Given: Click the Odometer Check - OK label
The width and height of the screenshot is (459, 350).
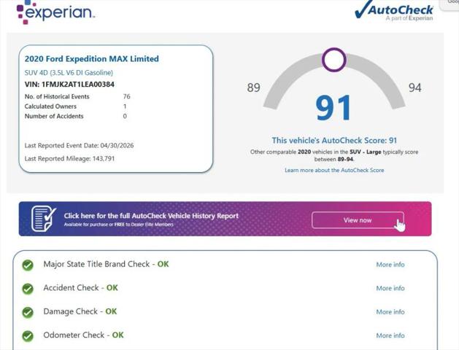Looking at the screenshot, I should click(x=83, y=335).
